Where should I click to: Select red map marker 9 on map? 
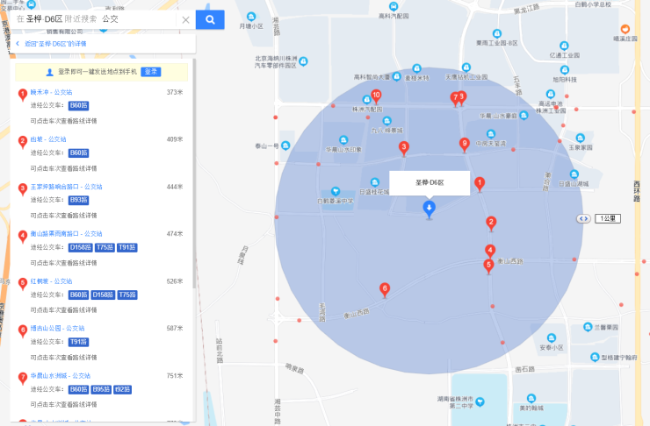[x=465, y=145]
